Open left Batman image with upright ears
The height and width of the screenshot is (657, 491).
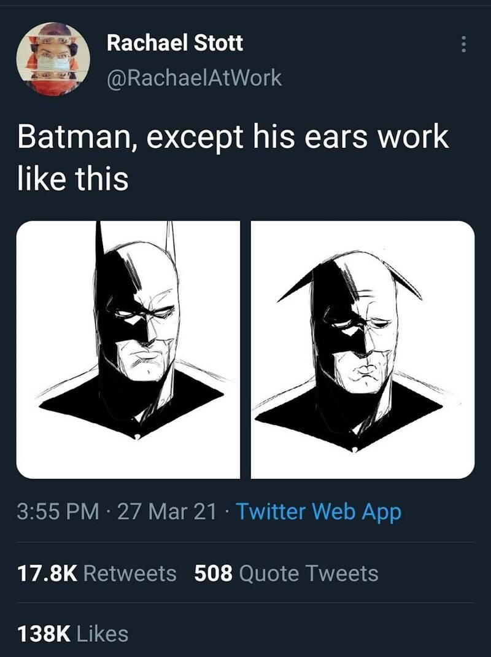(128, 349)
